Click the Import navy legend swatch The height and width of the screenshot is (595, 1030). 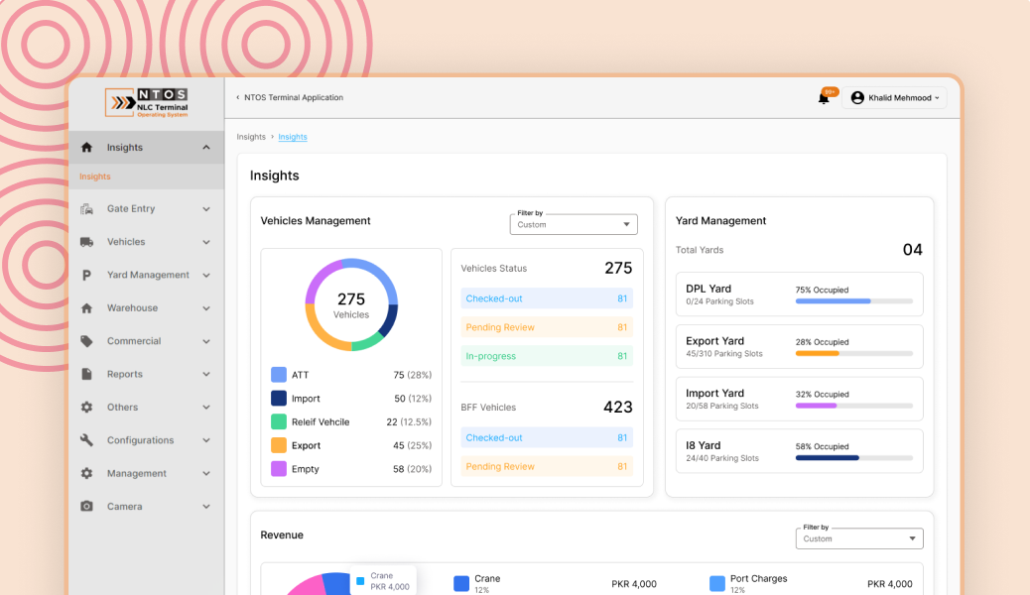279,398
